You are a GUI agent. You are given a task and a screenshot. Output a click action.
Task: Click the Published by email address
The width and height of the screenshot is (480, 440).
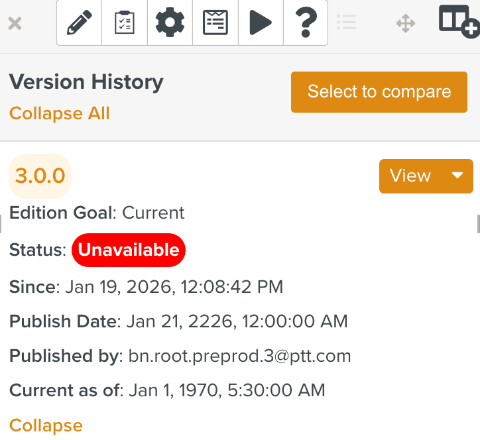pos(239,356)
